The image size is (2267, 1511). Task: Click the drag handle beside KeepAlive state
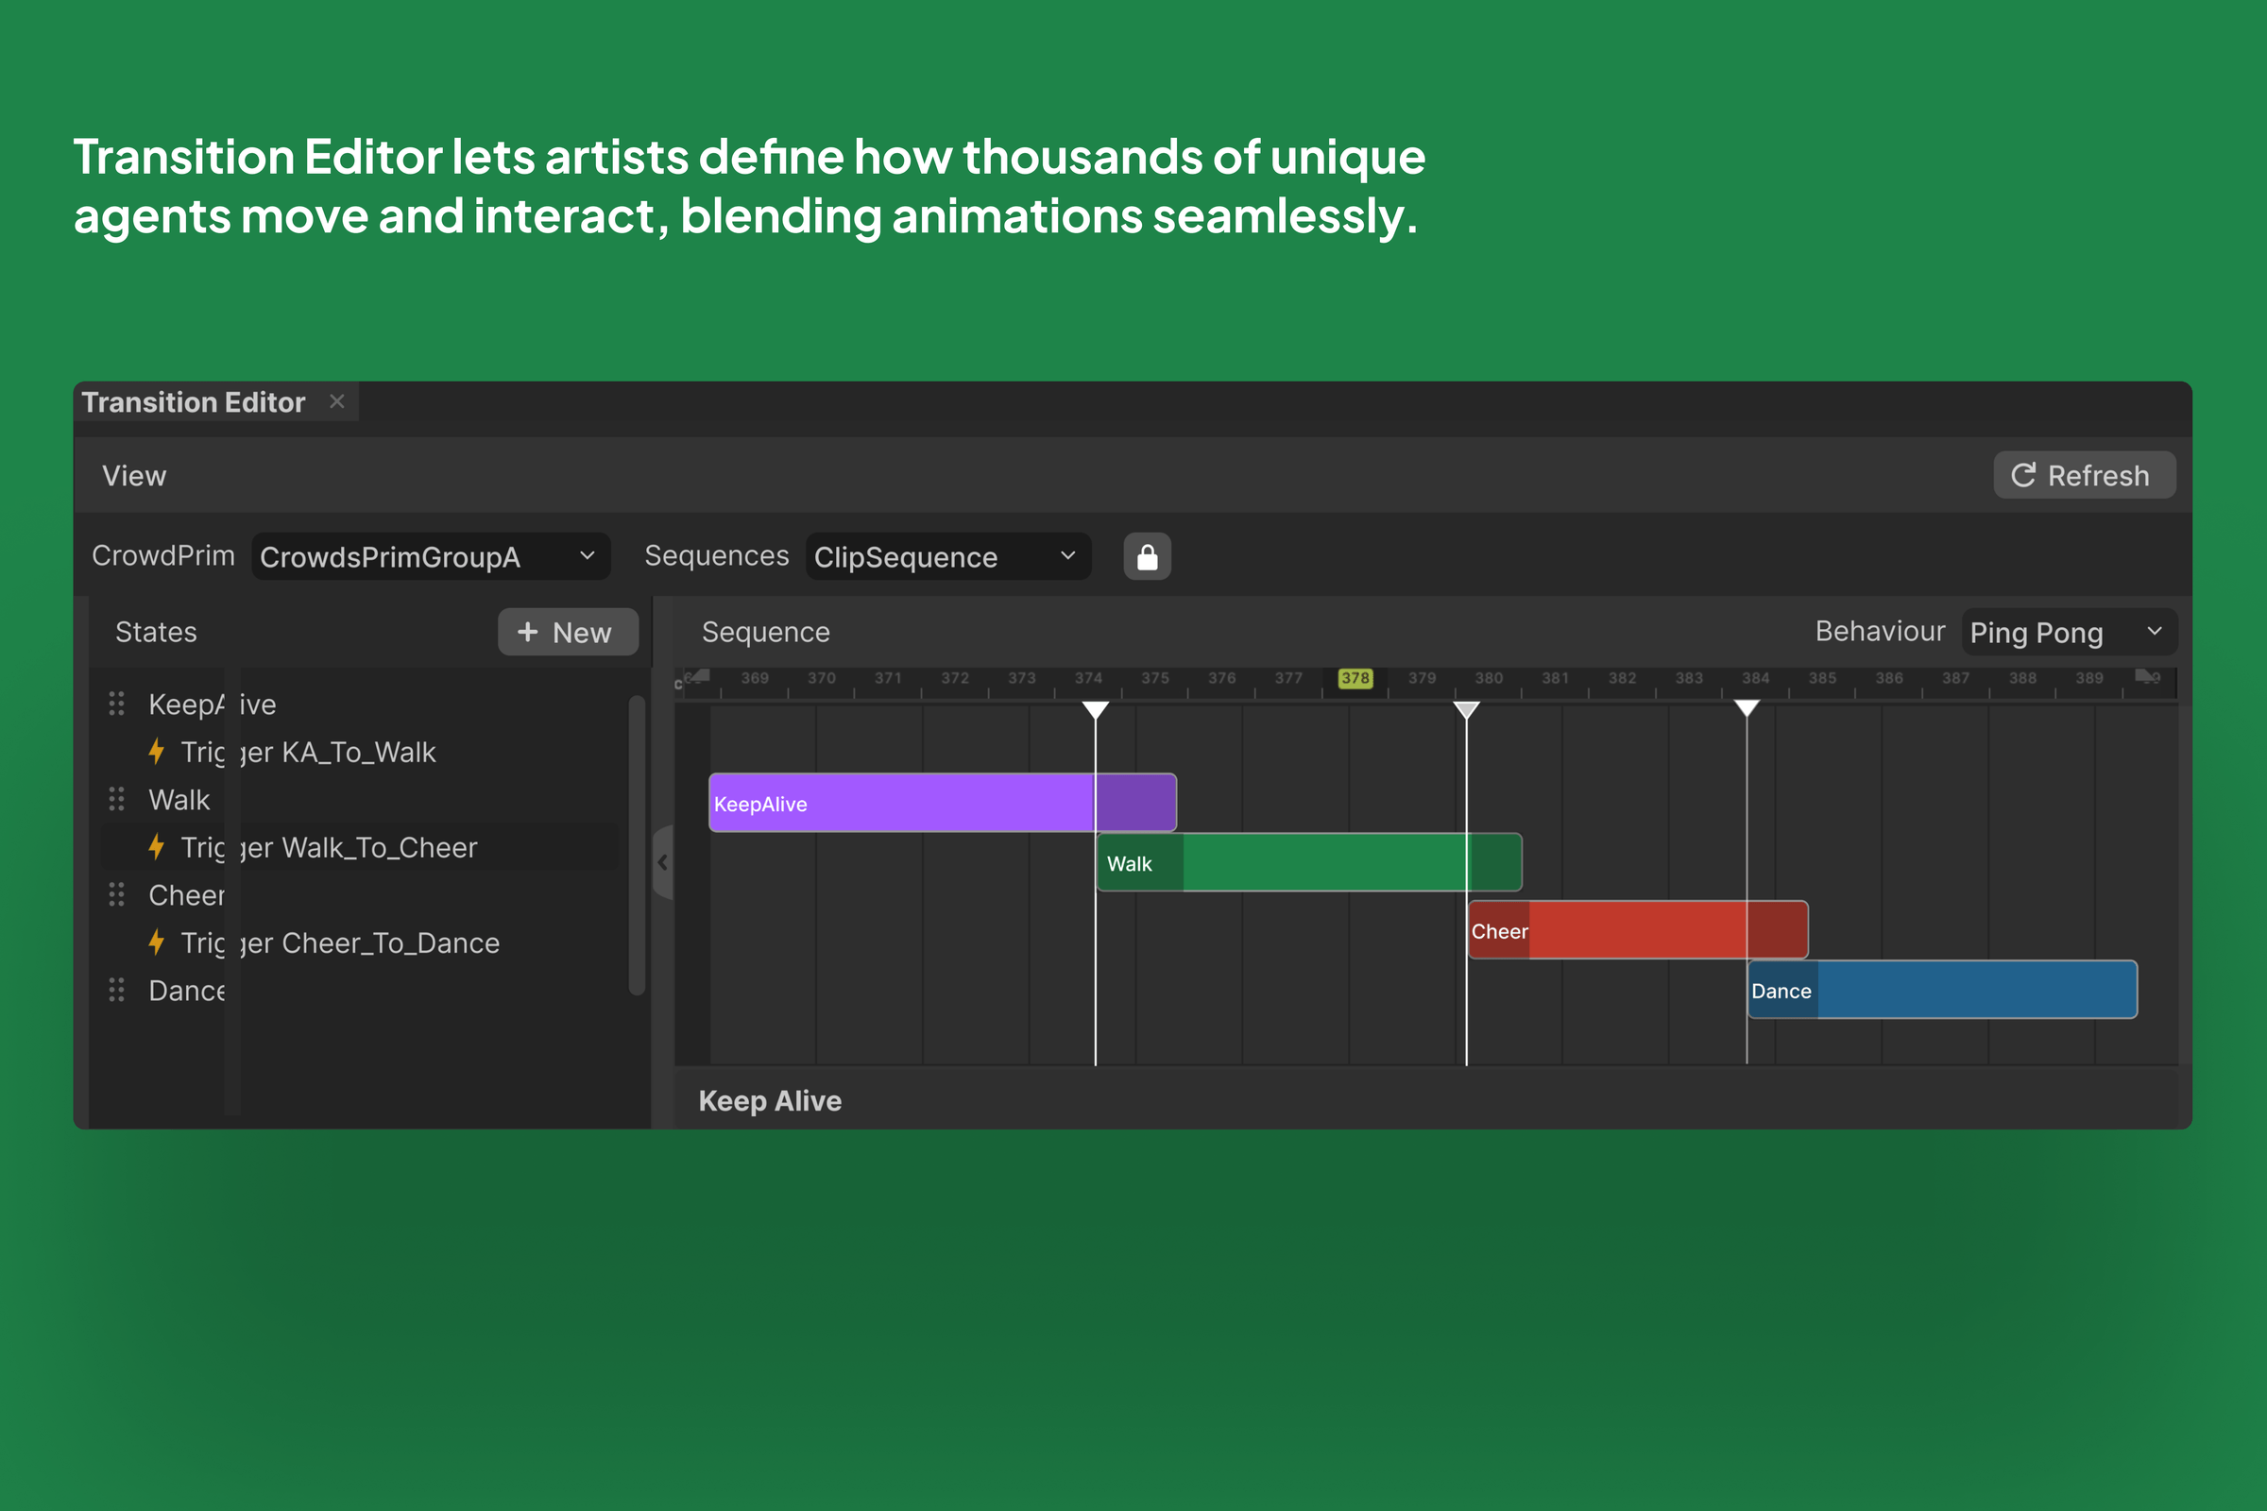[116, 704]
